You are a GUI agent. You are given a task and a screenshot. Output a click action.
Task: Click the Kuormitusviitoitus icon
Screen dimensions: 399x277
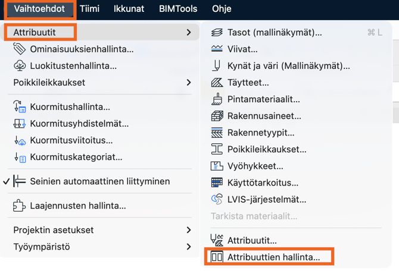pyautogui.click(x=20, y=140)
